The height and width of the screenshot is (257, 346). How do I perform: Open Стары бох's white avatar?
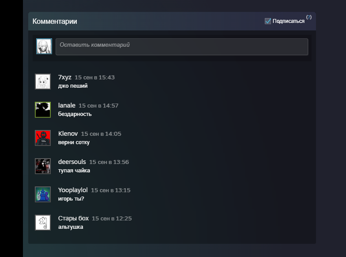tap(43, 223)
